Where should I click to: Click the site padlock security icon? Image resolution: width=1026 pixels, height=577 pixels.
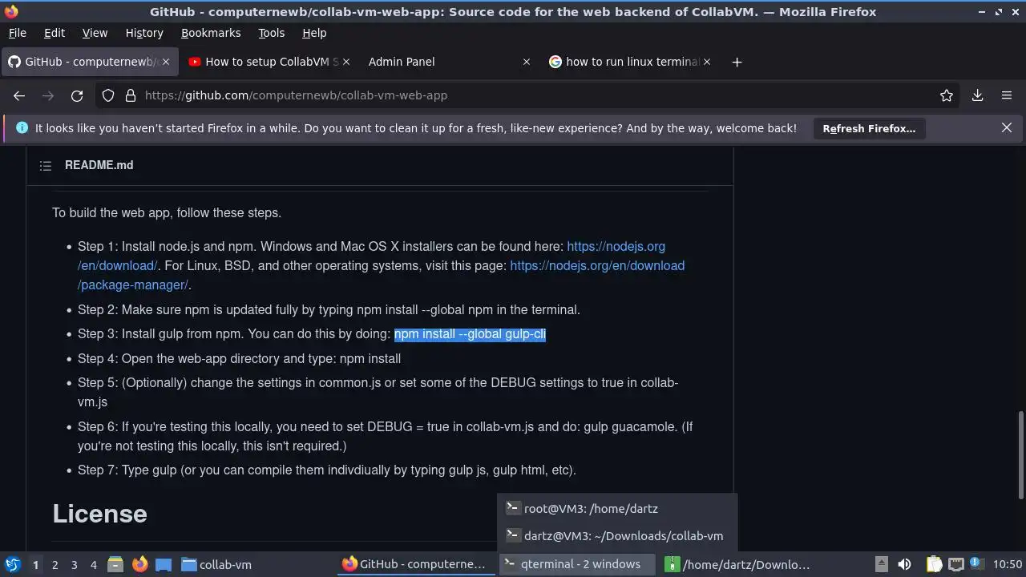[131, 95]
